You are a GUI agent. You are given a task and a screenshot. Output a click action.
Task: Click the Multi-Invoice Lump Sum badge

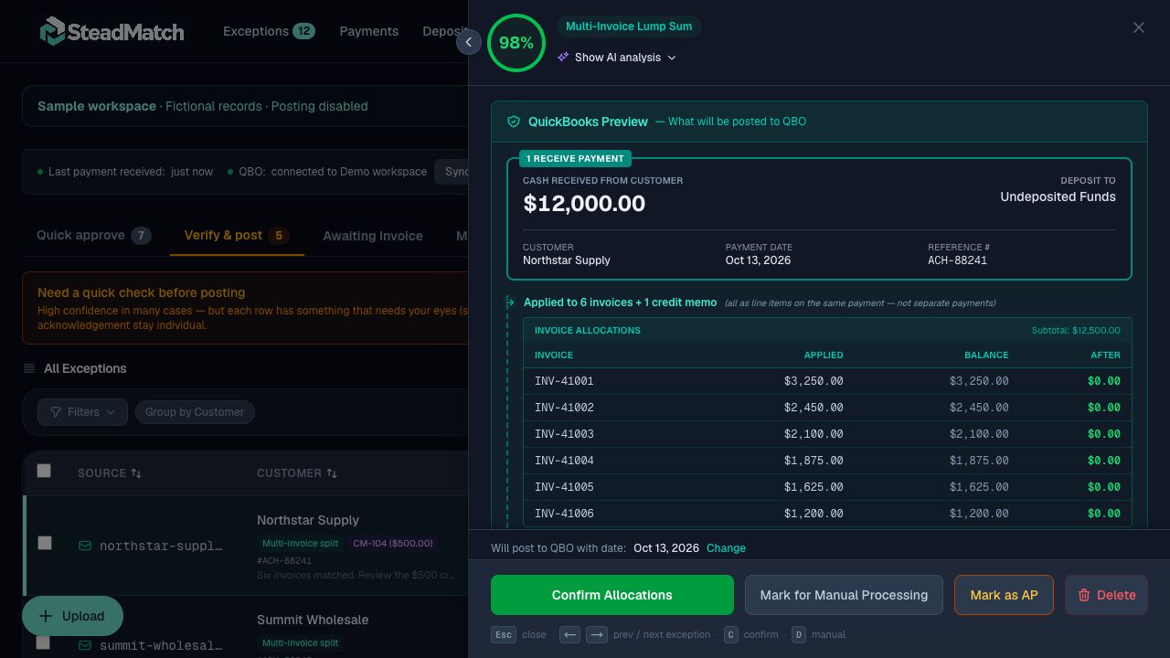click(x=629, y=27)
